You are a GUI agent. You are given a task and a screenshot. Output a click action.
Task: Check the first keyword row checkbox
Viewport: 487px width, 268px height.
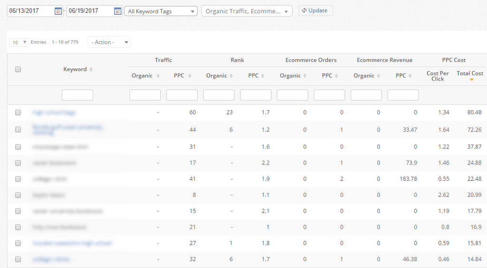pos(18,112)
